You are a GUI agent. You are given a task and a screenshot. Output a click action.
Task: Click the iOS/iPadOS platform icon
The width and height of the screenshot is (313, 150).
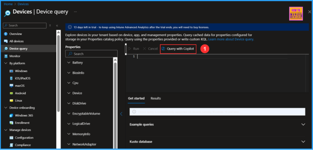(11, 78)
